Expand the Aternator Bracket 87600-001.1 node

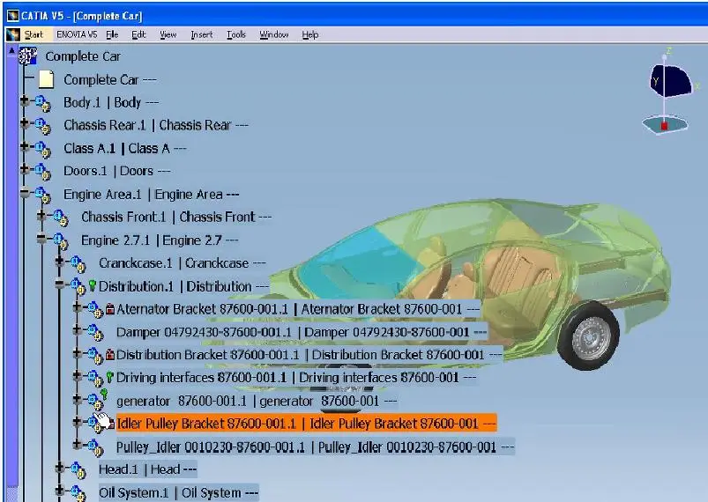pos(78,307)
